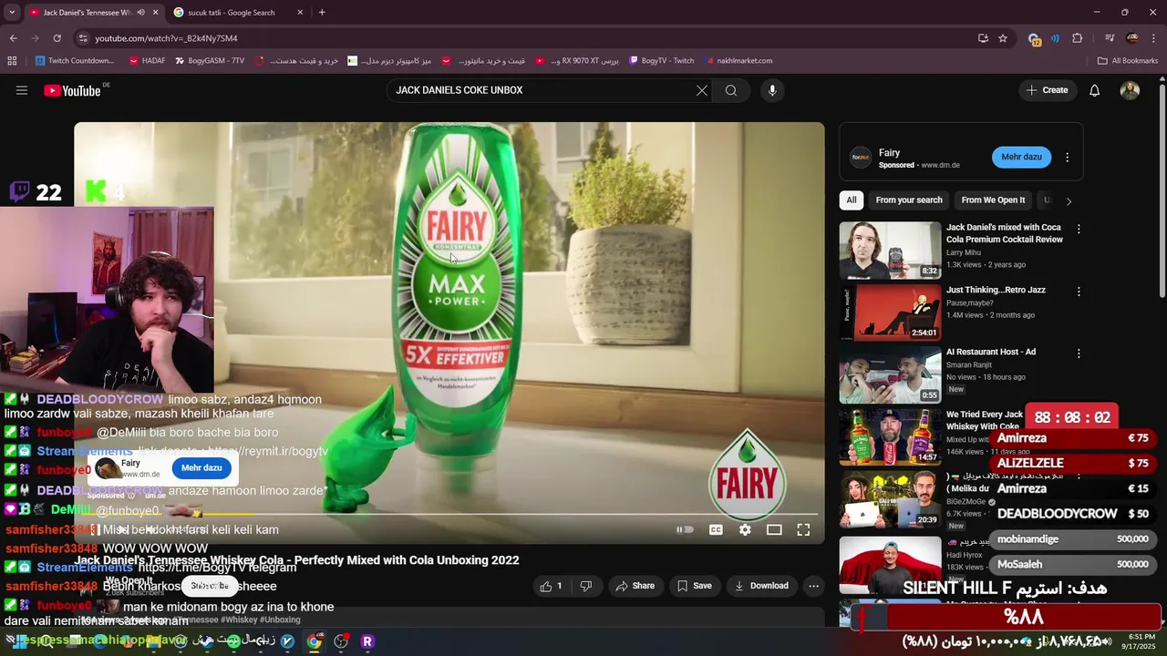Open taskbar clock showing 6:51 PM
The width and height of the screenshot is (1167, 656).
[1141, 641]
